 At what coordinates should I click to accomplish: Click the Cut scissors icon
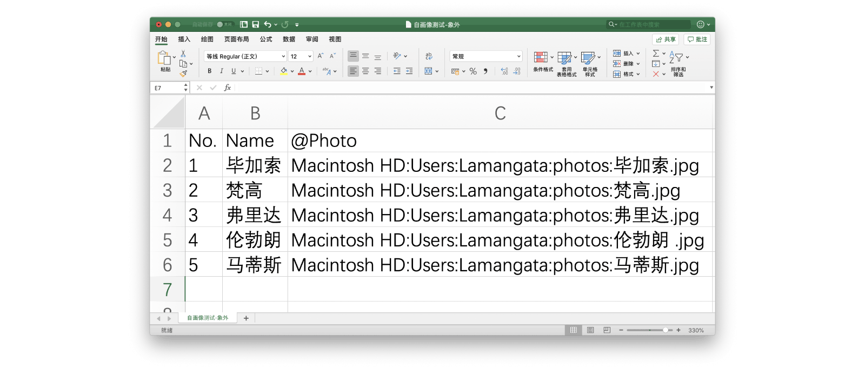[183, 53]
